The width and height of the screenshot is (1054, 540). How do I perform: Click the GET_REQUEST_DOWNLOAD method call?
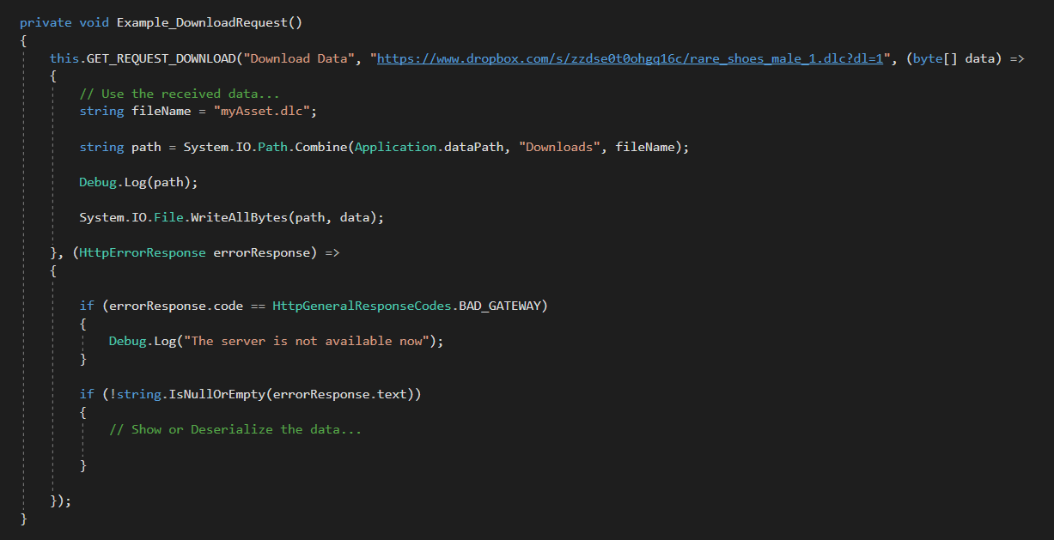point(161,58)
